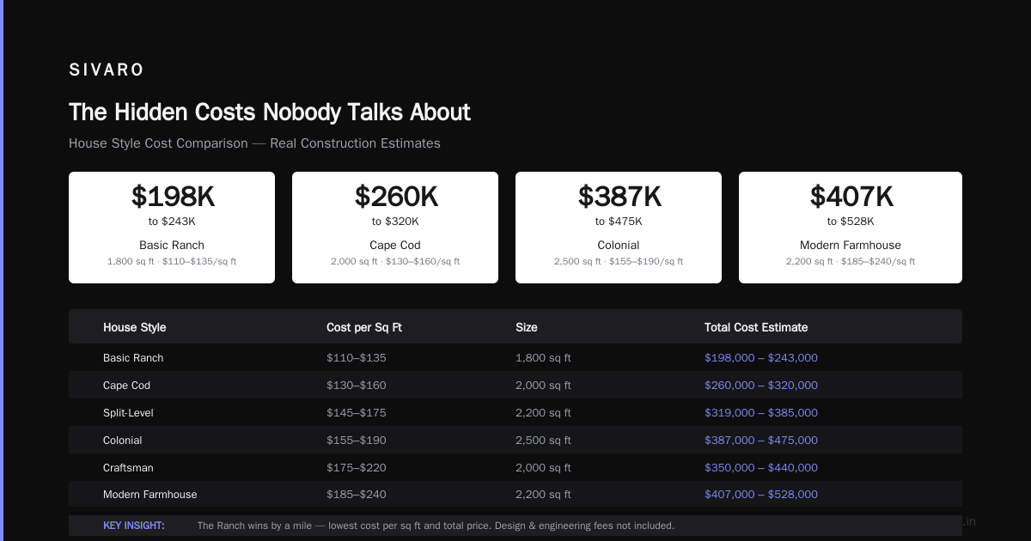The height and width of the screenshot is (541, 1031).
Task: Click the '$145–$175' cost cell
Action: pos(357,413)
